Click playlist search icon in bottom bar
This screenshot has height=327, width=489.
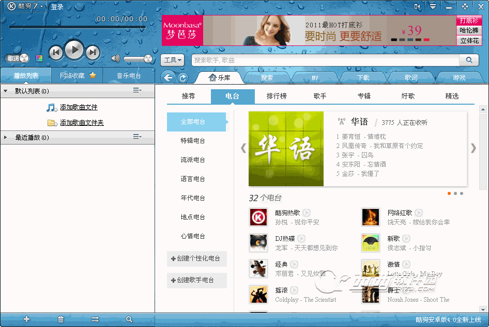tap(129, 319)
